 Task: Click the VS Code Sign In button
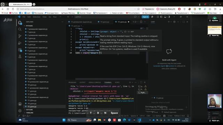[145, 17]
